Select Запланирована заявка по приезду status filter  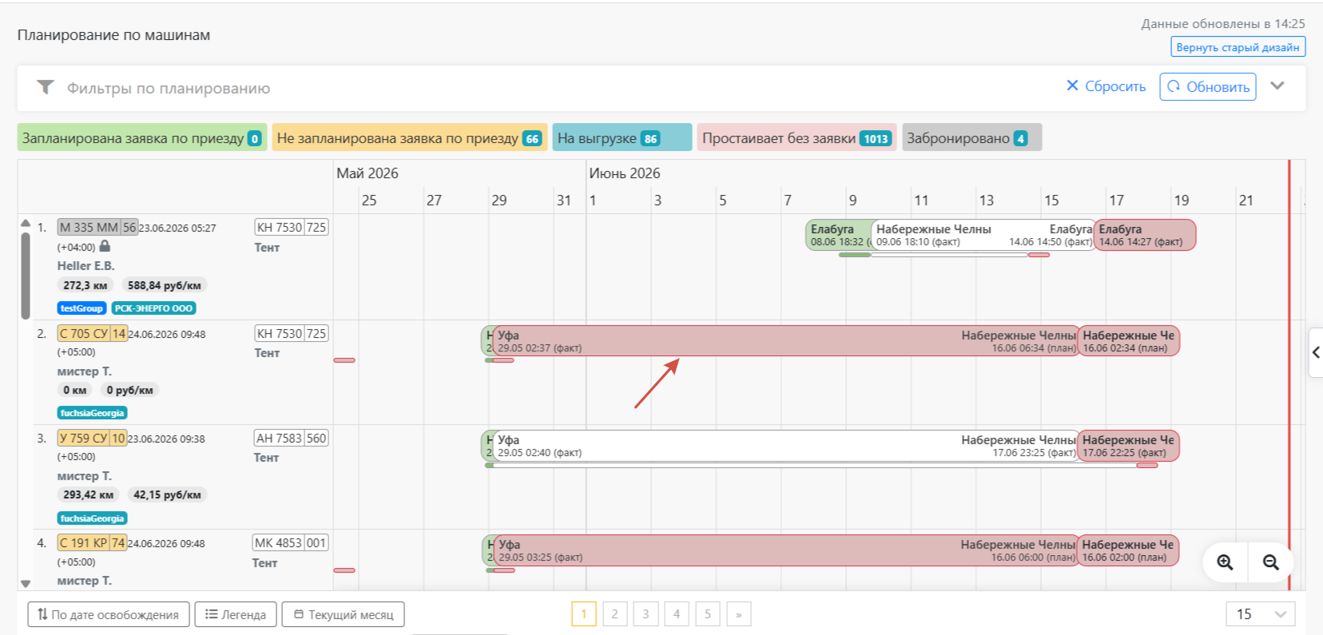click(x=141, y=137)
